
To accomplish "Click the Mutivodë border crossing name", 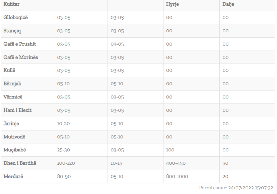I will (14, 137).
